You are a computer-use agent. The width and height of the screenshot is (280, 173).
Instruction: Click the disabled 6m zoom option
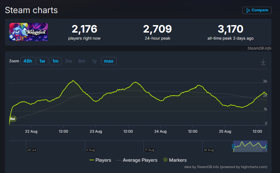click(x=82, y=61)
